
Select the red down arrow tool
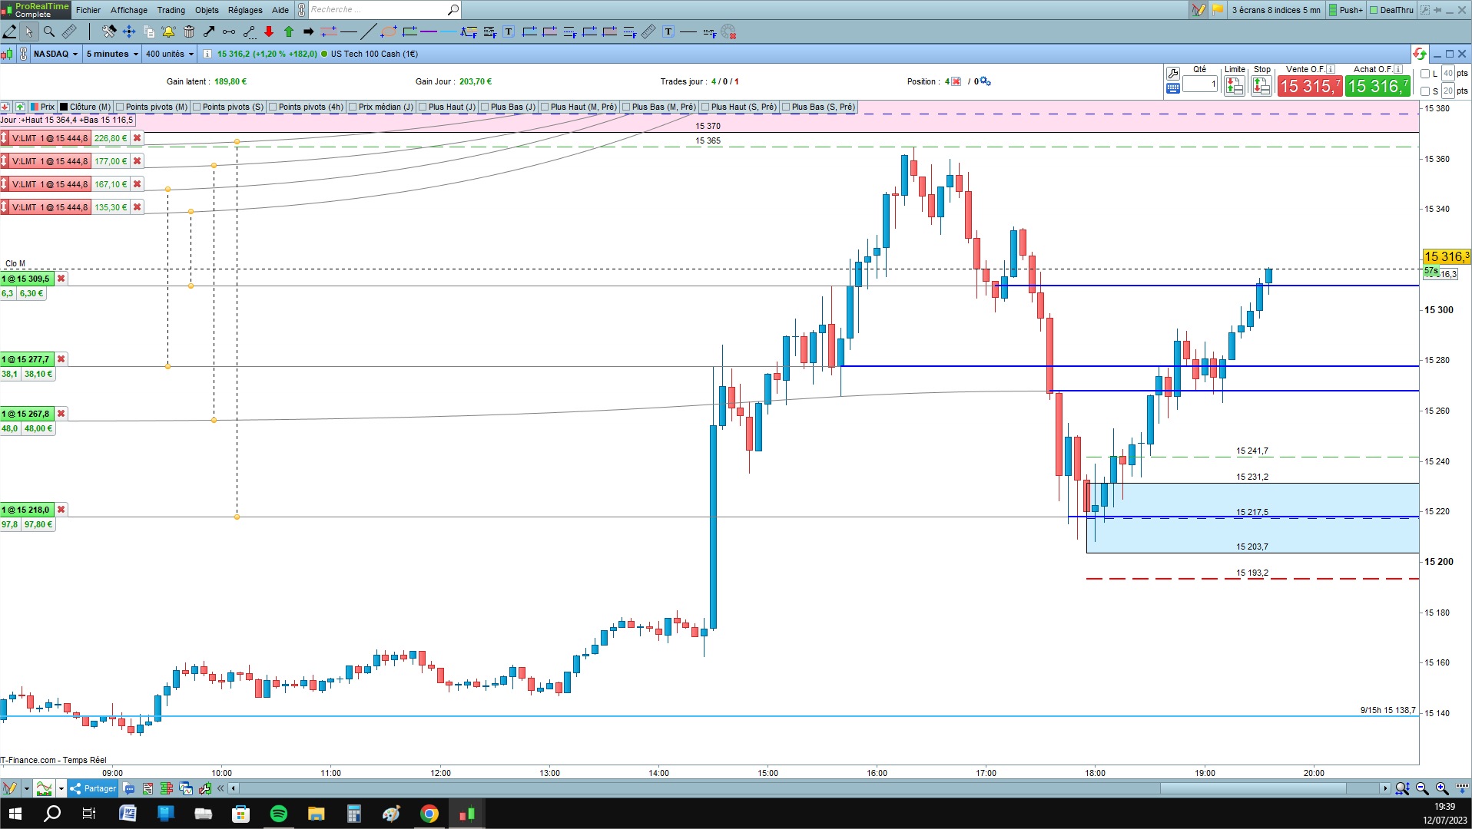click(x=269, y=31)
